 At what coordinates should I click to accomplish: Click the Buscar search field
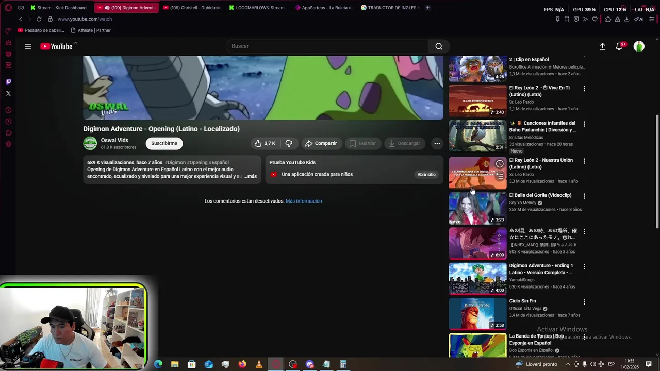[x=327, y=46]
